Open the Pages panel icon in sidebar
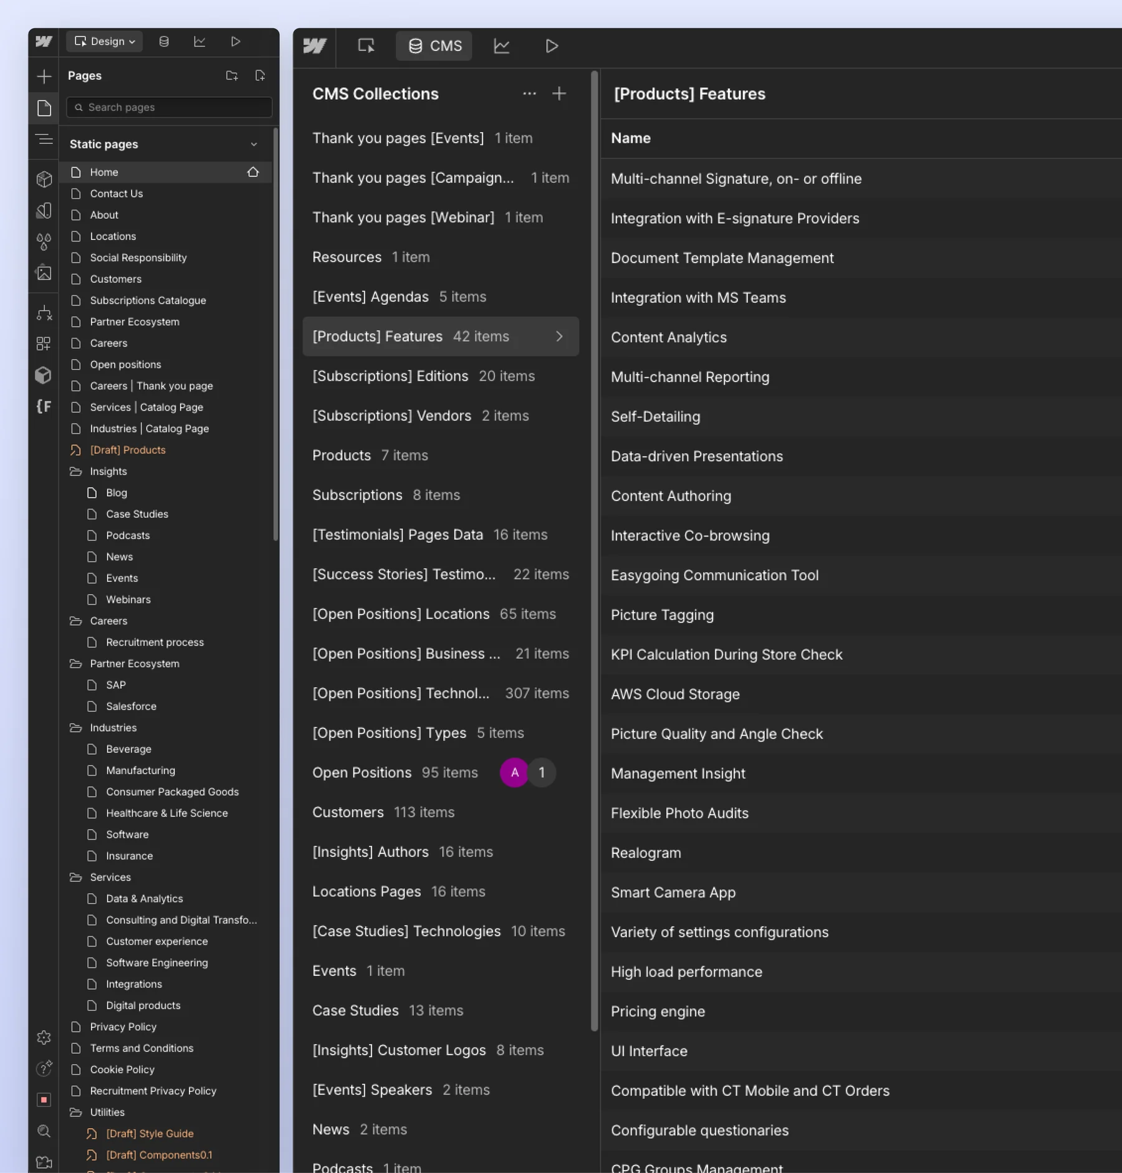1122x1173 pixels. [44, 108]
